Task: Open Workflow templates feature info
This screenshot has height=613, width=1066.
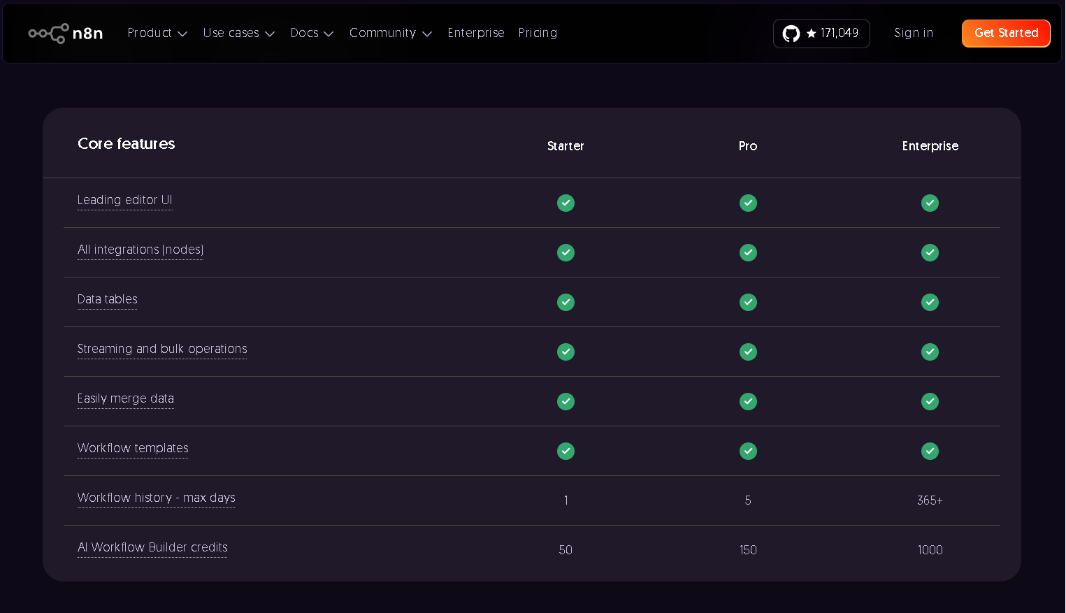Action: click(x=133, y=448)
